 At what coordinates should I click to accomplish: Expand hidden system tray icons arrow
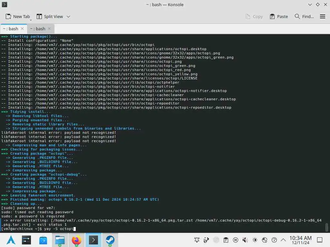(x=284, y=240)
